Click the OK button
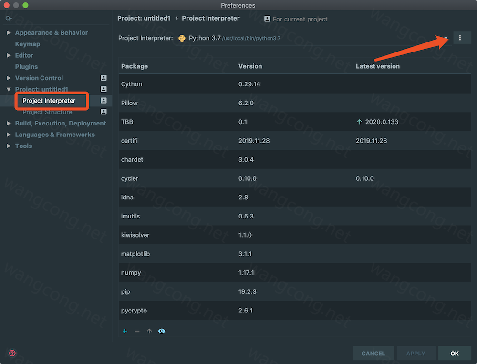The height and width of the screenshot is (364, 477). [455, 354]
